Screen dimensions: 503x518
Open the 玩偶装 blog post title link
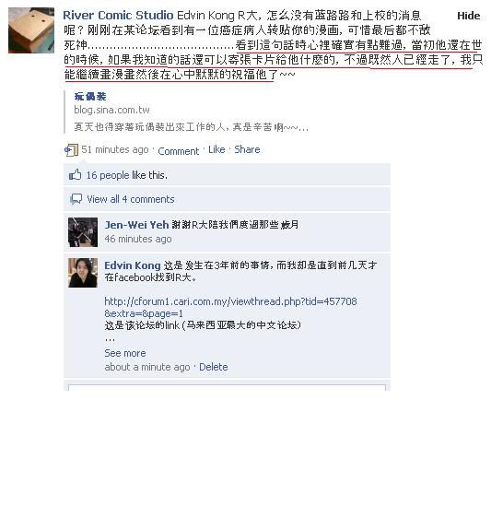click(90, 97)
